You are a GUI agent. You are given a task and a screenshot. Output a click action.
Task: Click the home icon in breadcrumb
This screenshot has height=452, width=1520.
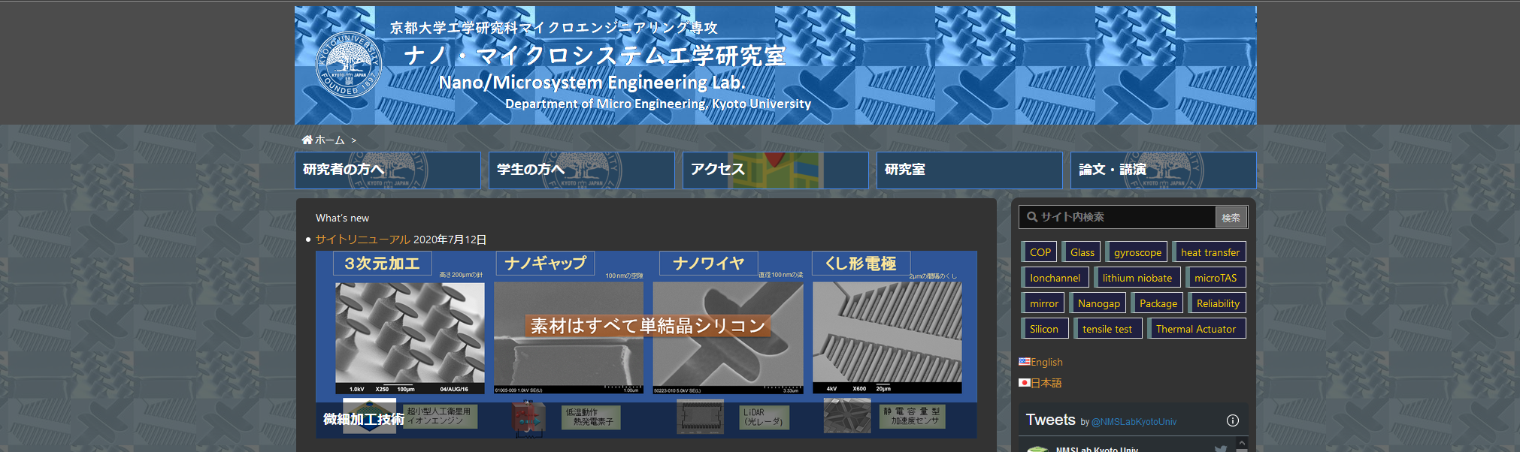307,140
